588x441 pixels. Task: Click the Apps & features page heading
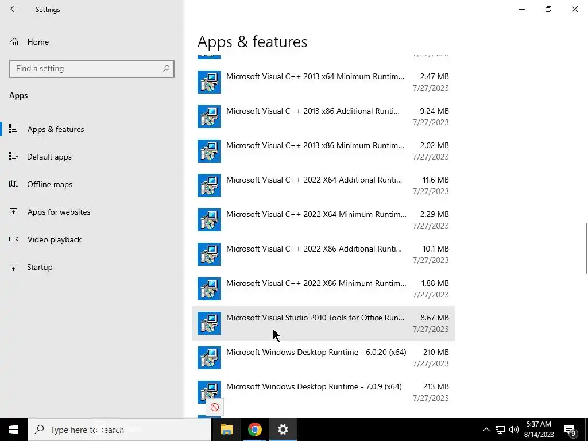(253, 41)
